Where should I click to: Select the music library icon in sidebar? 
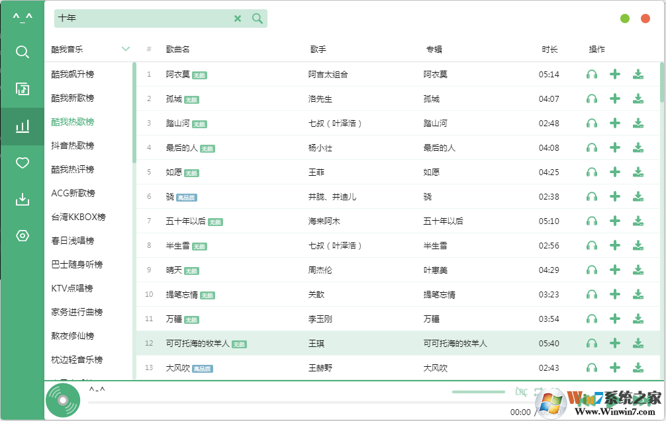coord(22,88)
